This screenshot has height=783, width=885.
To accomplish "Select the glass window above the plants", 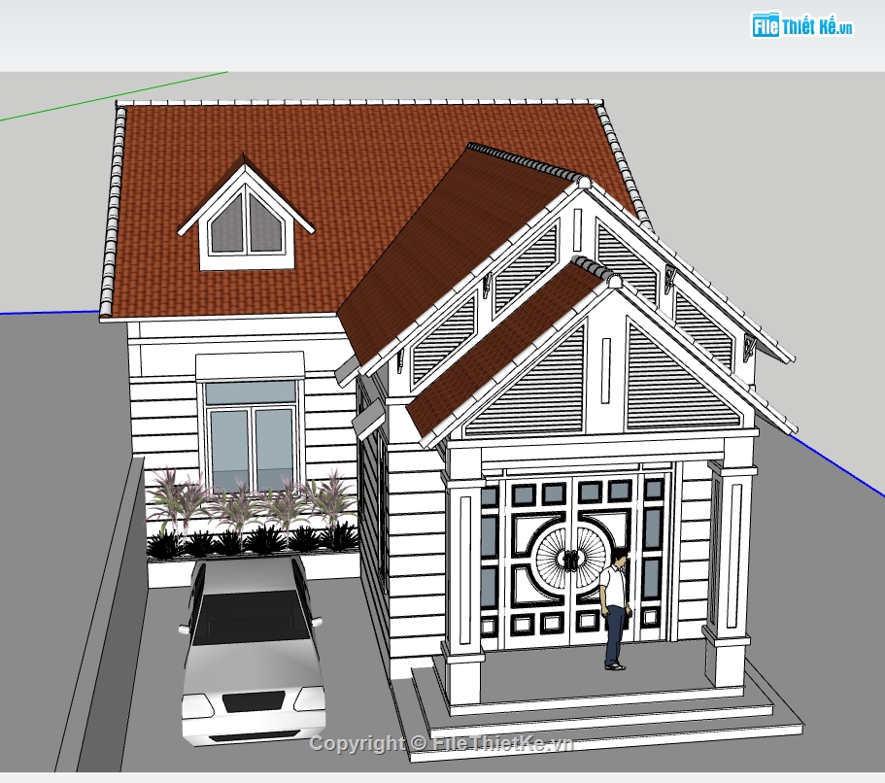I will pos(252,436).
